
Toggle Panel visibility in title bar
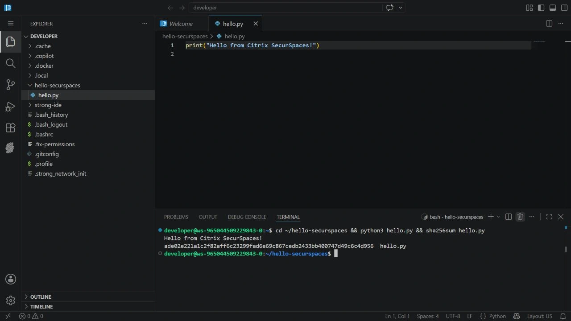(553, 8)
